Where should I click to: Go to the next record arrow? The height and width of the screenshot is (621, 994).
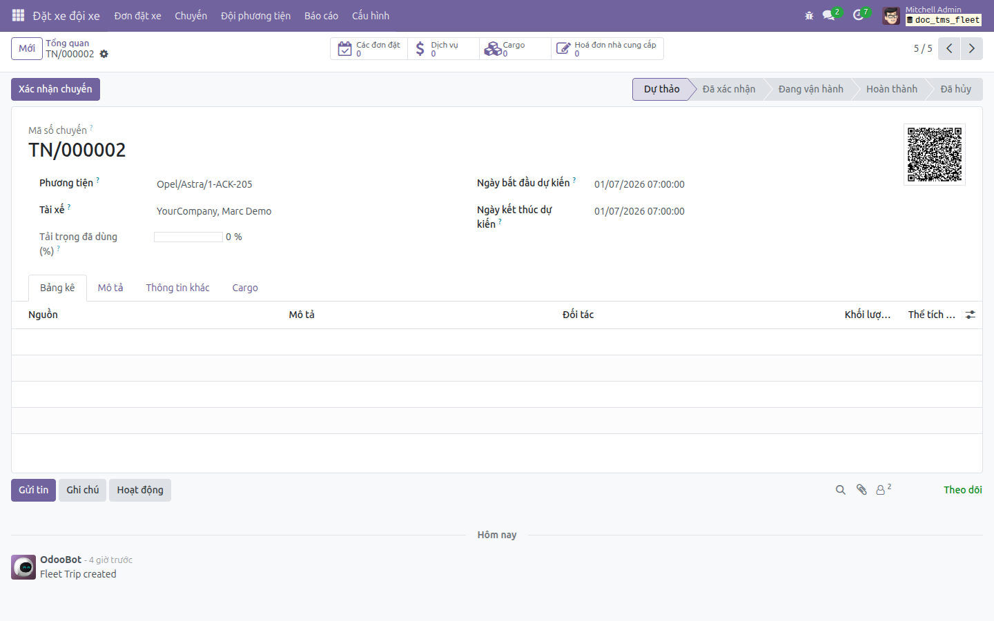click(972, 48)
